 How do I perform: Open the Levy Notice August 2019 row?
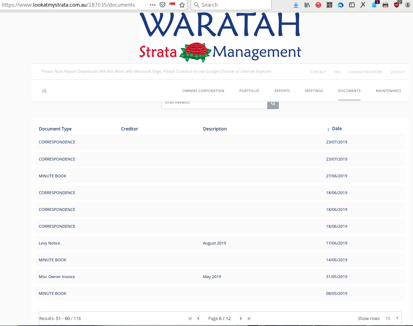[49, 243]
